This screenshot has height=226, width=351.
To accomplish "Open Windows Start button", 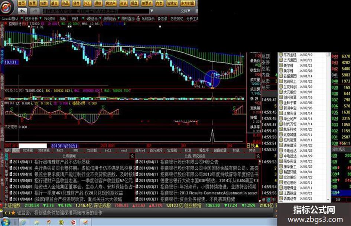I will [5, 222].
